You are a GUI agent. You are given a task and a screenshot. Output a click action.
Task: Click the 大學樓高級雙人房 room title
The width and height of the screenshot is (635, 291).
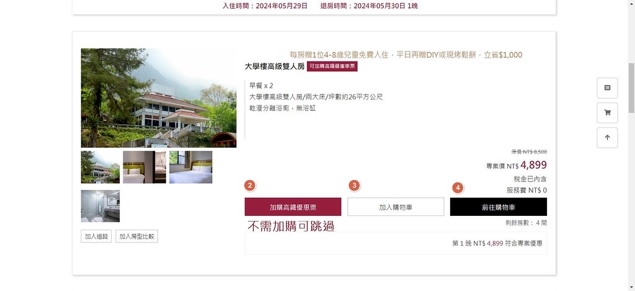tap(275, 66)
